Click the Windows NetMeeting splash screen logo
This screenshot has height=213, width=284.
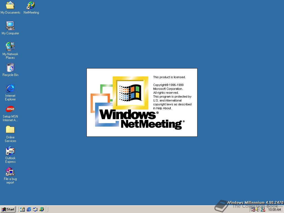(138, 103)
